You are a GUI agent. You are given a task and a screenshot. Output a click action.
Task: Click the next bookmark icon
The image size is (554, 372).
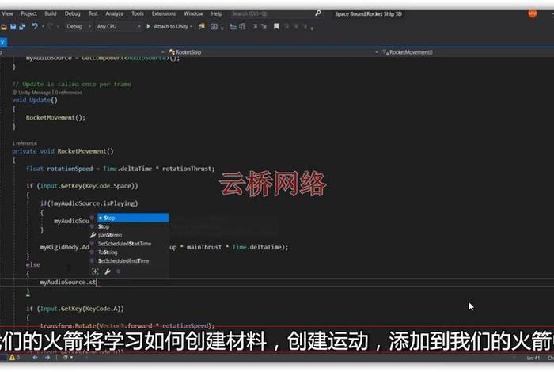coord(295,26)
